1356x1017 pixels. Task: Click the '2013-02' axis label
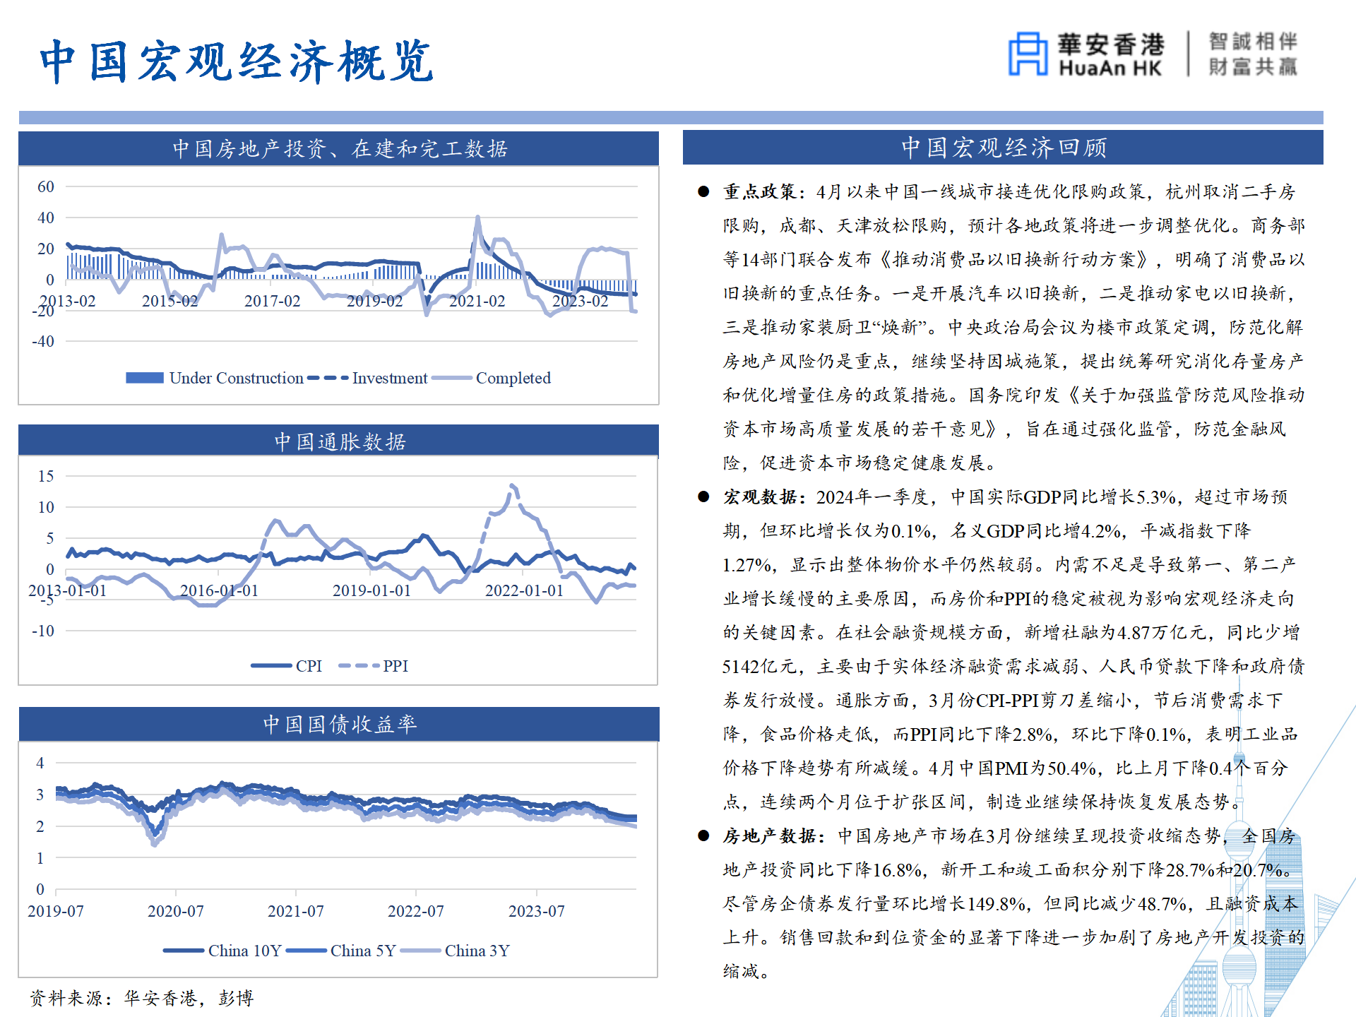(x=68, y=301)
